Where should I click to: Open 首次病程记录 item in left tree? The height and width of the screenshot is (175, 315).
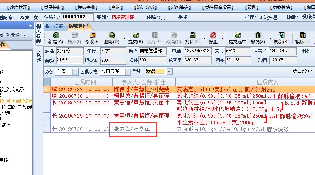pyautogui.click(x=16, y=101)
